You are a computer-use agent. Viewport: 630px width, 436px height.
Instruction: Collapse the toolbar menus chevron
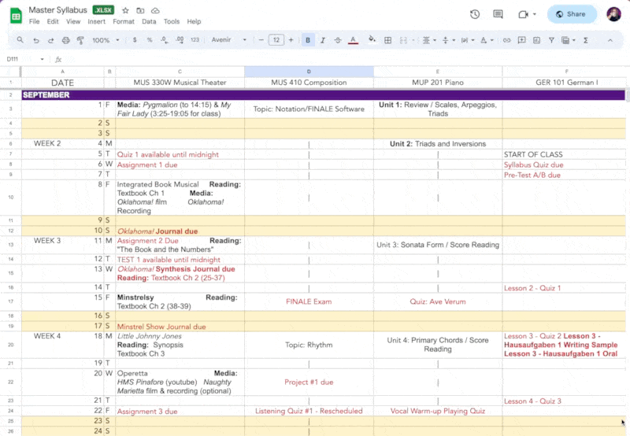point(610,40)
